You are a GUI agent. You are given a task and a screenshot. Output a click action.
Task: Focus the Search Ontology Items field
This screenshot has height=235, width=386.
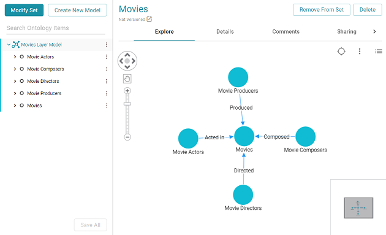click(x=56, y=28)
